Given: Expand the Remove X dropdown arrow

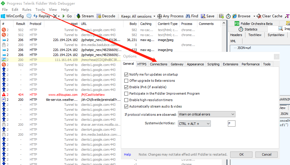Looking at the screenshot, I should point(59,16).
